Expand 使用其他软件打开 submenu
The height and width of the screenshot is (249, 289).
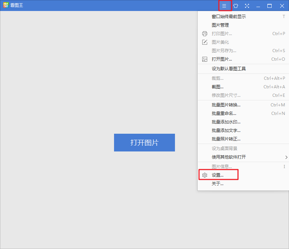click(243, 157)
